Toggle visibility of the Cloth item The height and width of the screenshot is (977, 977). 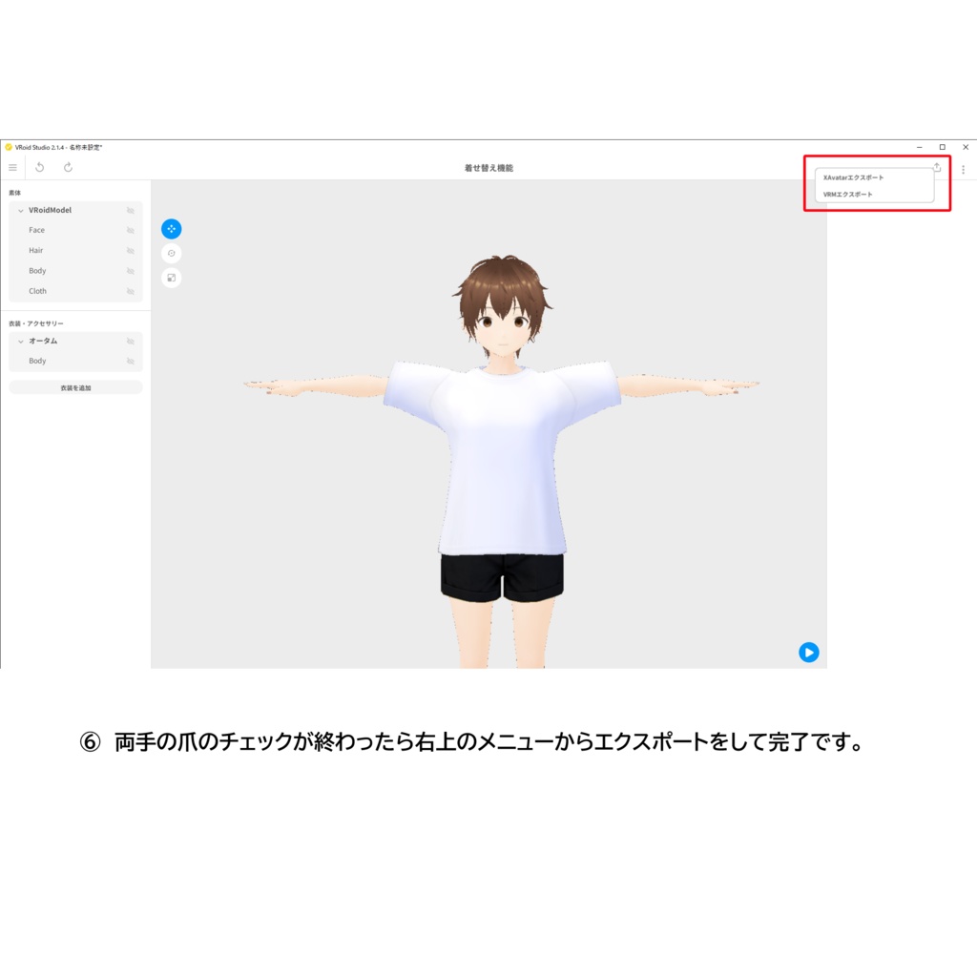click(x=131, y=291)
